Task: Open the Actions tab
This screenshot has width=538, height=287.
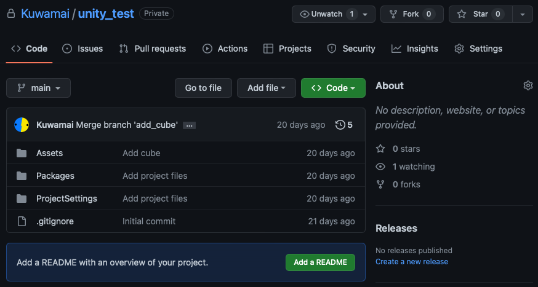Action: click(x=225, y=49)
